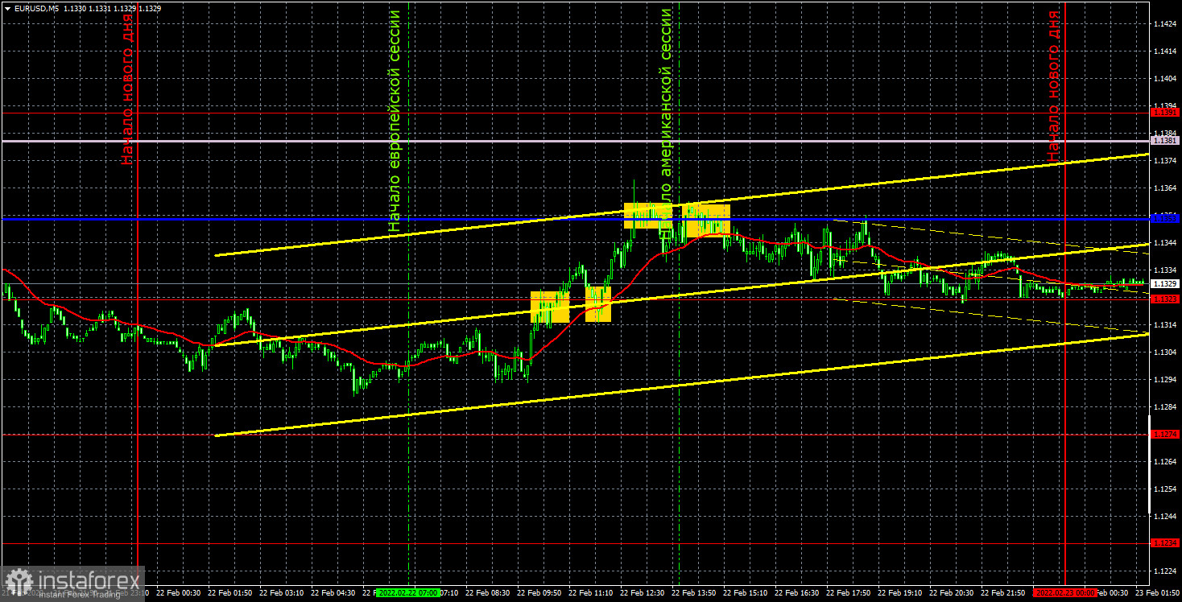Click the 22 Feb 12:30 time label

click(643, 592)
